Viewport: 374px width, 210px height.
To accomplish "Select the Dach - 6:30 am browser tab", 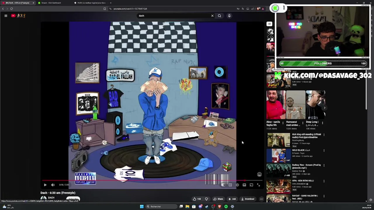I will point(18,3).
